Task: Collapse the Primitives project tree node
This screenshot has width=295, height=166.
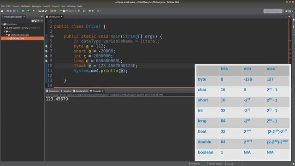Action: pyautogui.click(x=2, y=24)
